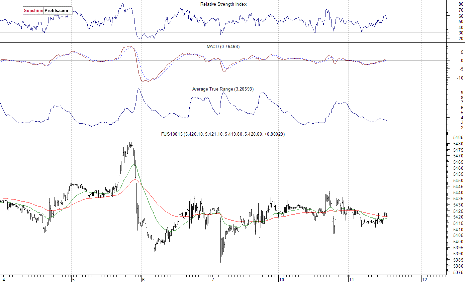Click the date label 5 on time axis
This screenshot has height=282, width=465.
point(73,279)
